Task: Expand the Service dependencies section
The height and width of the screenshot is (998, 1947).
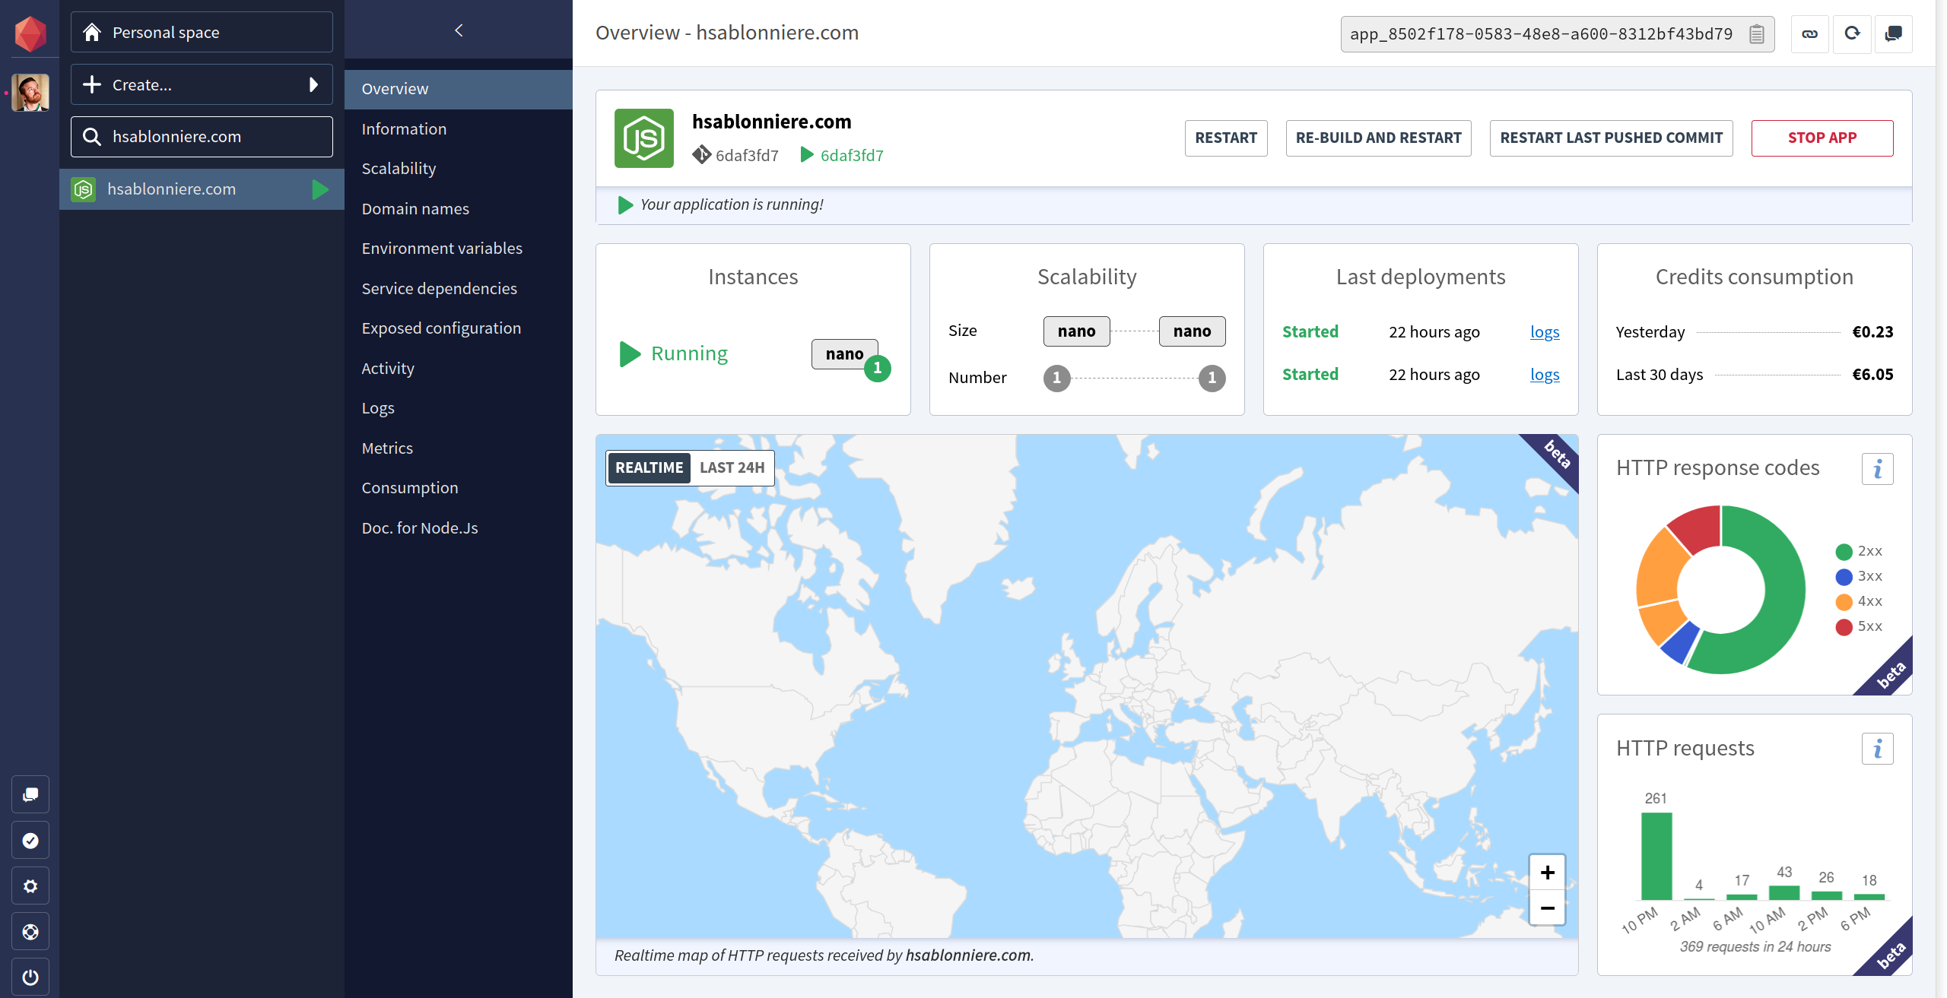Action: tap(440, 287)
